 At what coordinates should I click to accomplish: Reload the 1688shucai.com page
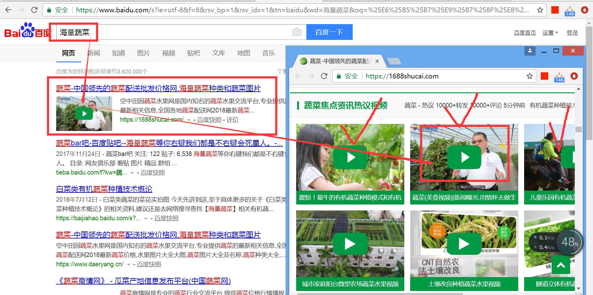click(324, 76)
